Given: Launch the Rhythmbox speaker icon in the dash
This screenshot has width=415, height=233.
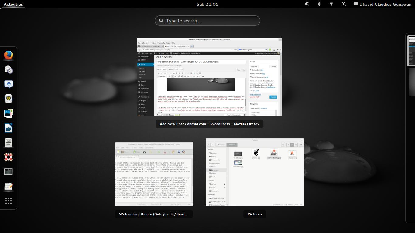Looking at the screenshot, I should point(9,99).
